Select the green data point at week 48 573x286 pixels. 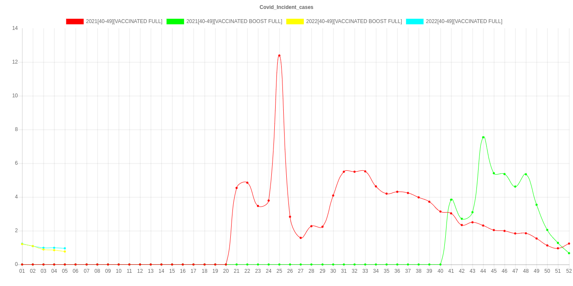click(x=526, y=174)
